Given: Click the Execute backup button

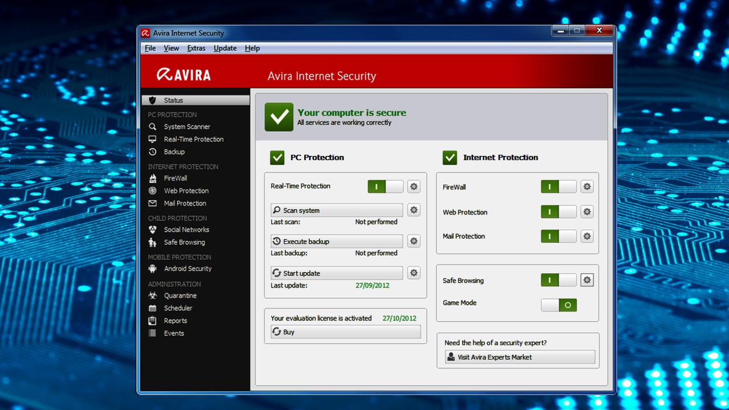Looking at the screenshot, I should click(337, 241).
